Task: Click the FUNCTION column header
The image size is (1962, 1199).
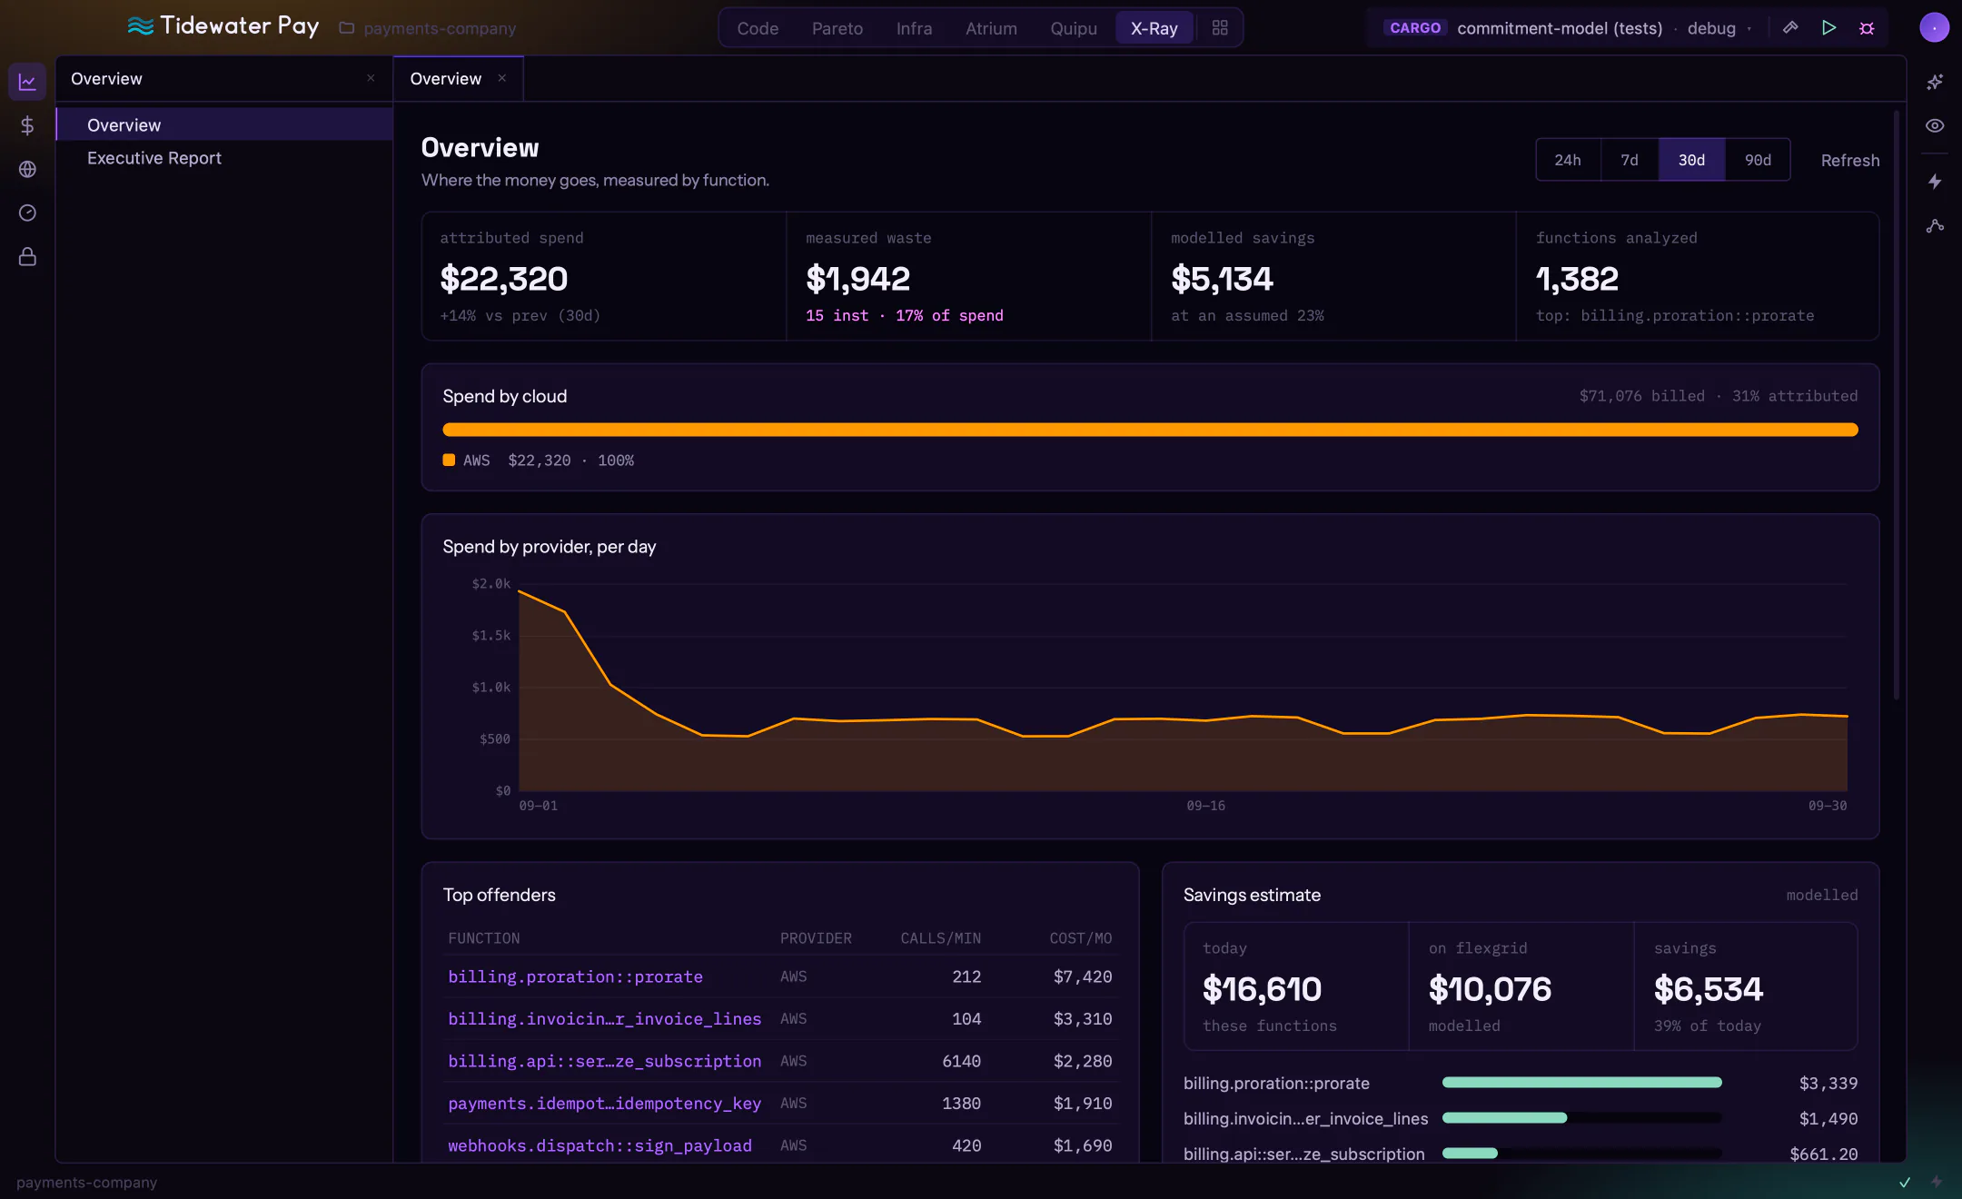Action: click(x=483, y=938)
